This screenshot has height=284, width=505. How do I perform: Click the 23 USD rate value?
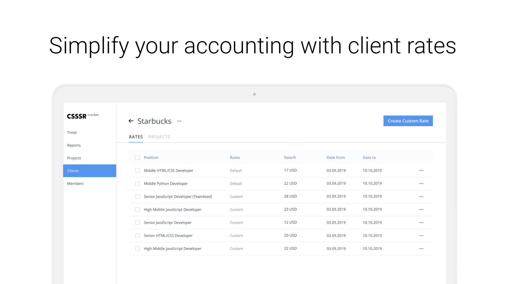coord(290,209)
